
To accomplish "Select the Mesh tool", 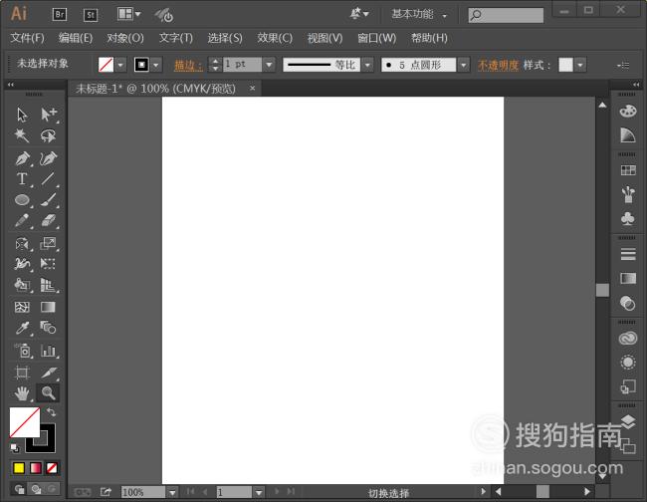I will [22, 307].
